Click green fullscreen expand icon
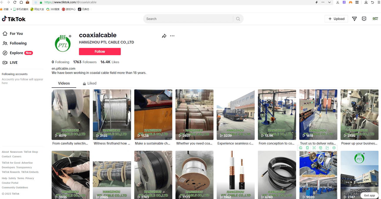The image size is (381, 199). (314, 148)
